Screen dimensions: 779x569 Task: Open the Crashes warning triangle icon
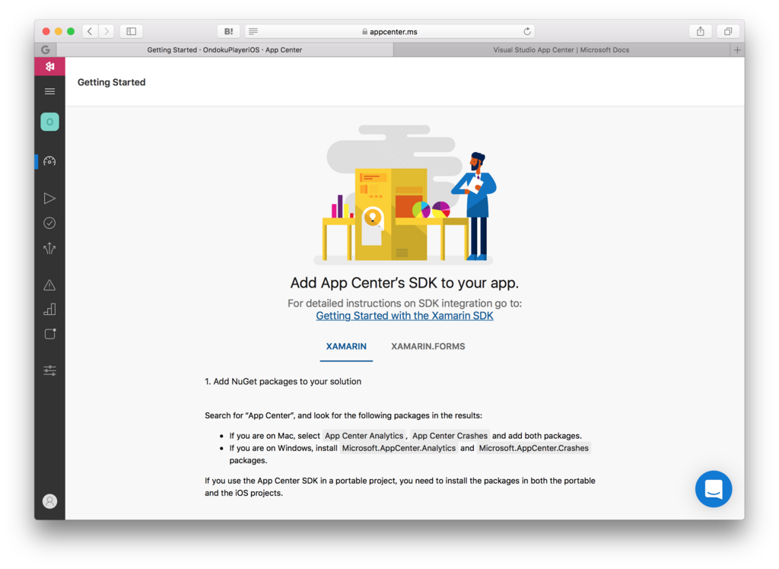49,284
